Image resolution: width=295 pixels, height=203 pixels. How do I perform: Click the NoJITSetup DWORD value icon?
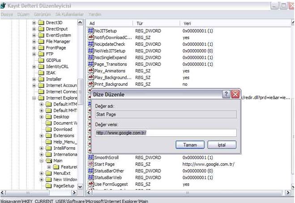pos(91,31)
